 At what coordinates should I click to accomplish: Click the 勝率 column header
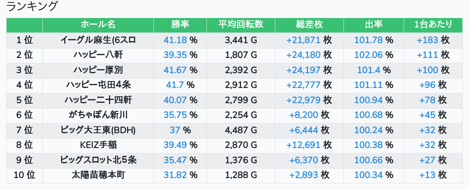(180, 25)
